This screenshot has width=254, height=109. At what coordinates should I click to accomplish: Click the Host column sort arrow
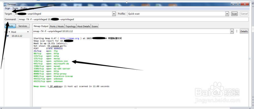(28, 32)
